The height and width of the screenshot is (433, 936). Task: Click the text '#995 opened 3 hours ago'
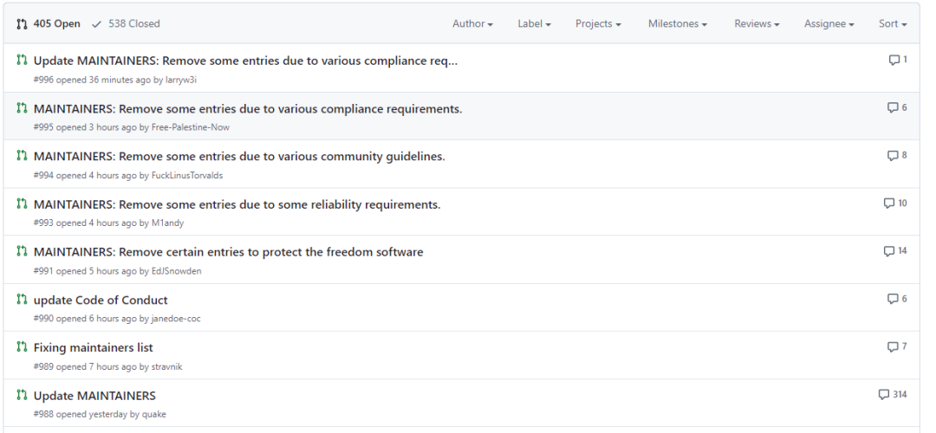[x=85, y=127]
